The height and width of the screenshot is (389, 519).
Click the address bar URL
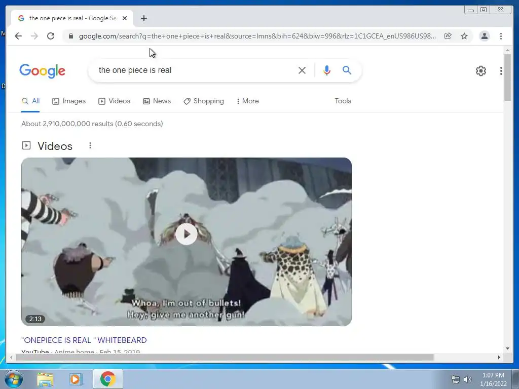tap(257, 36)
